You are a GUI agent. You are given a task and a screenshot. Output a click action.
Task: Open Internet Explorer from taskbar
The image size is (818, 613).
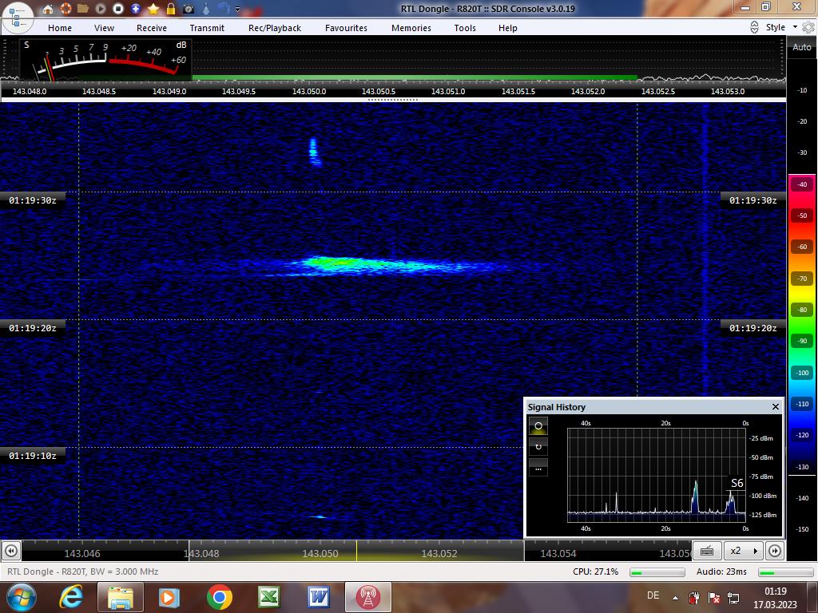[71, 597]
